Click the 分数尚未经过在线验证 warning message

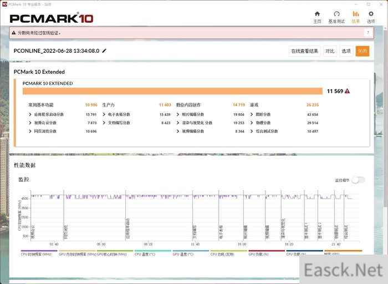coord(39,33)
